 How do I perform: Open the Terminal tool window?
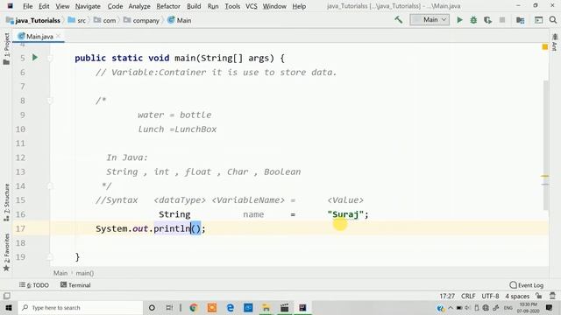tap(75, 285)
